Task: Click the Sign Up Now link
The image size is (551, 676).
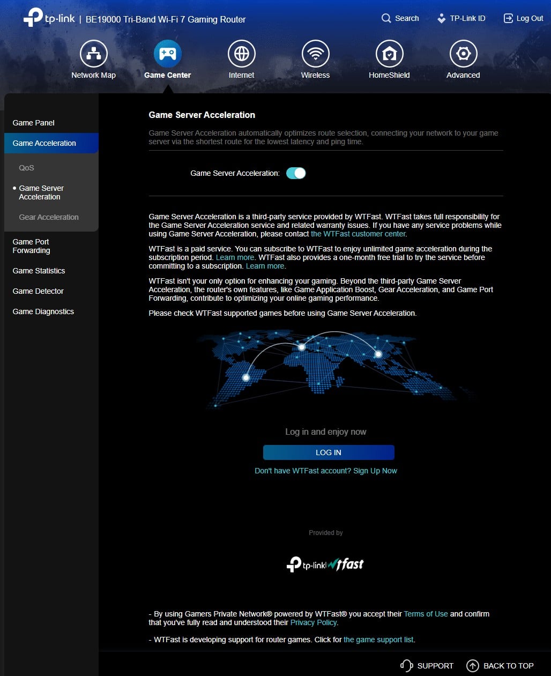Action: click(x=375, y=471)
